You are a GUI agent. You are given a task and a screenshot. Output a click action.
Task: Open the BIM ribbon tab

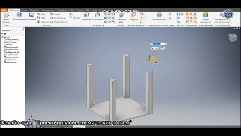tap(87, 10)
